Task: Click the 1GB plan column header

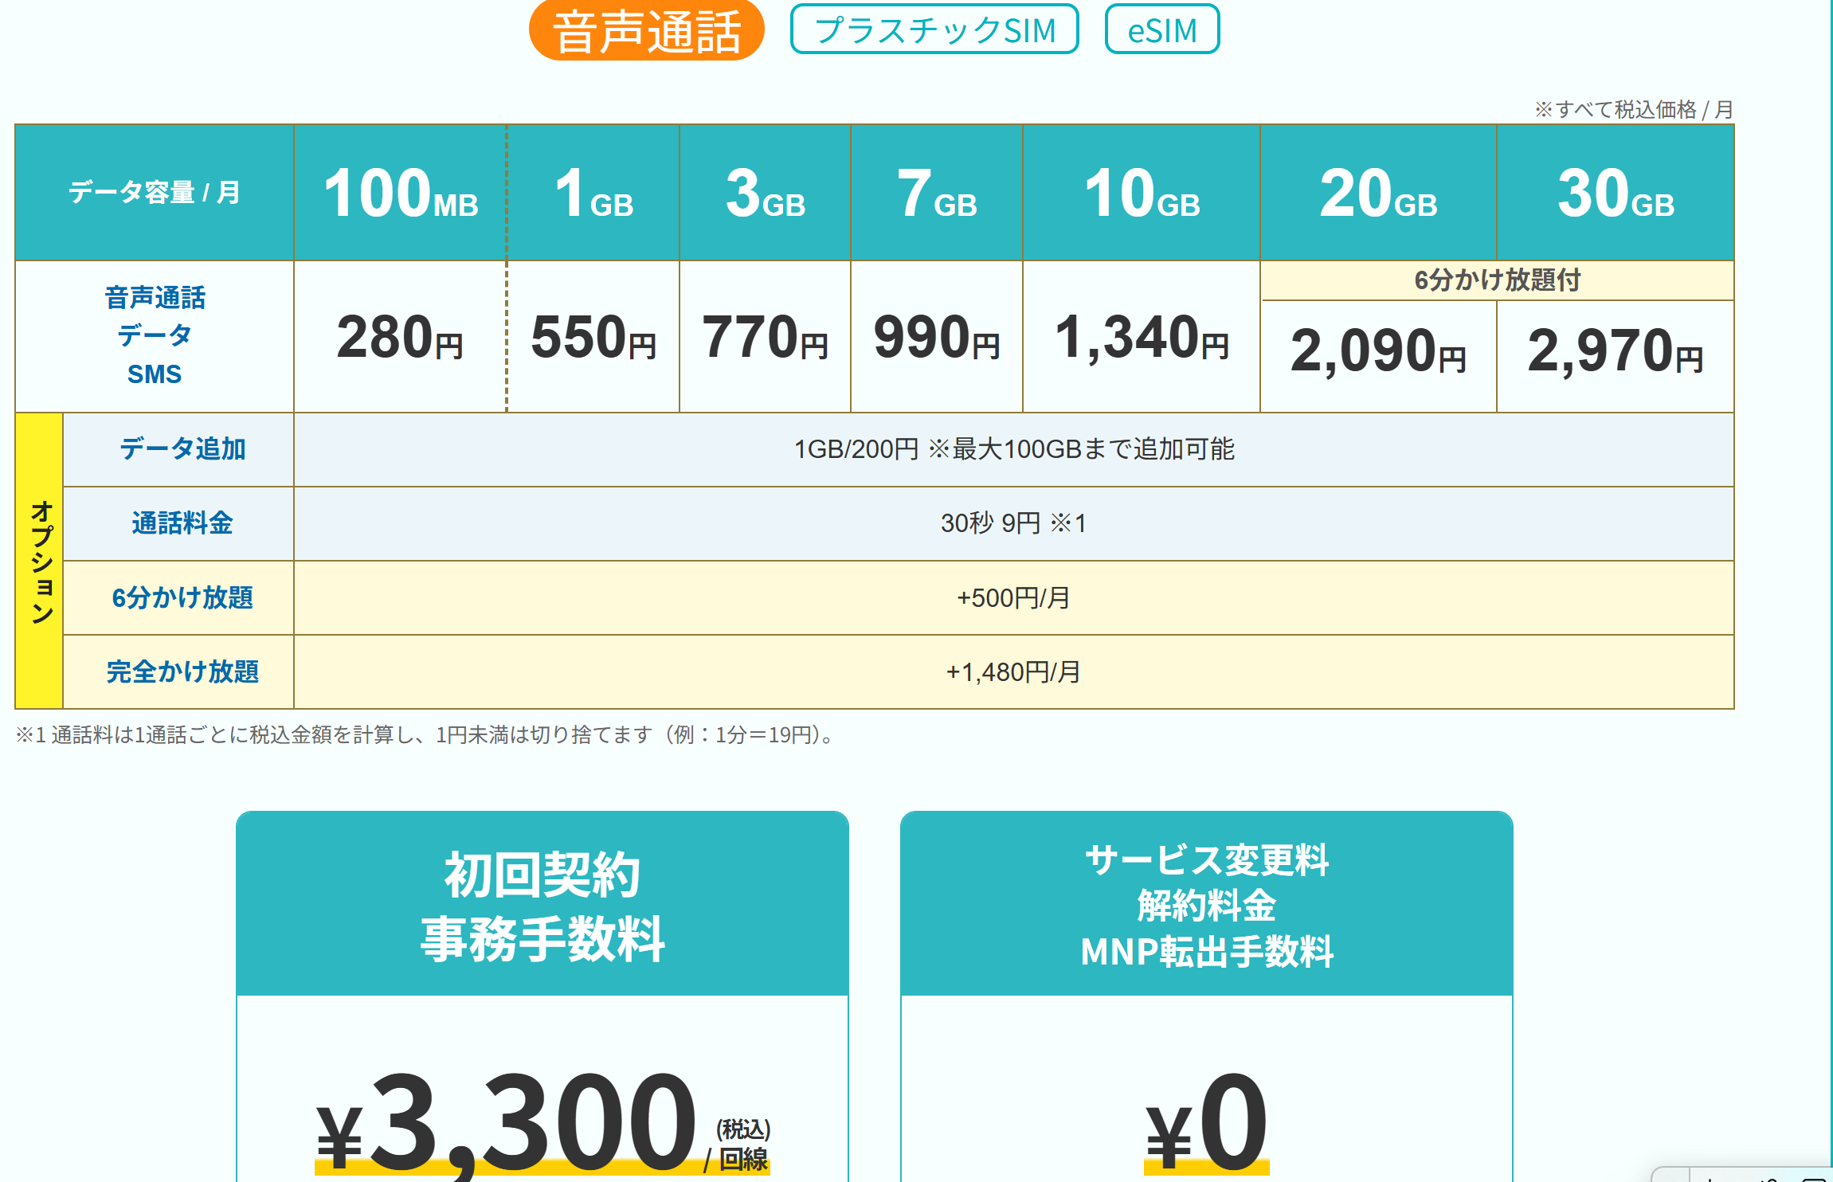Action: point(593,194)
